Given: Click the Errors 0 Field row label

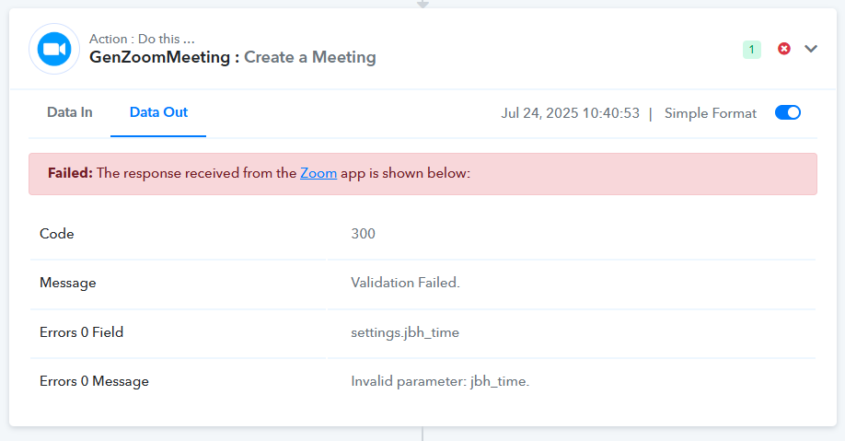Looking at the screenshot, I should 81,332.
